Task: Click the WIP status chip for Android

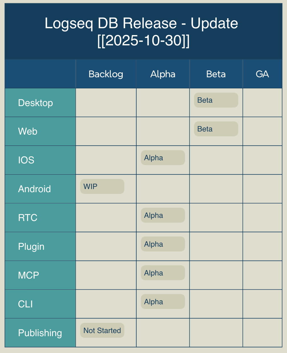Action: point(102,187)
